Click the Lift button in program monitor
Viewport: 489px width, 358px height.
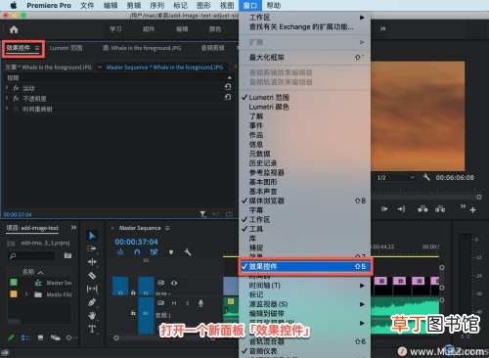pyautogui.click(x=422, y=209)
